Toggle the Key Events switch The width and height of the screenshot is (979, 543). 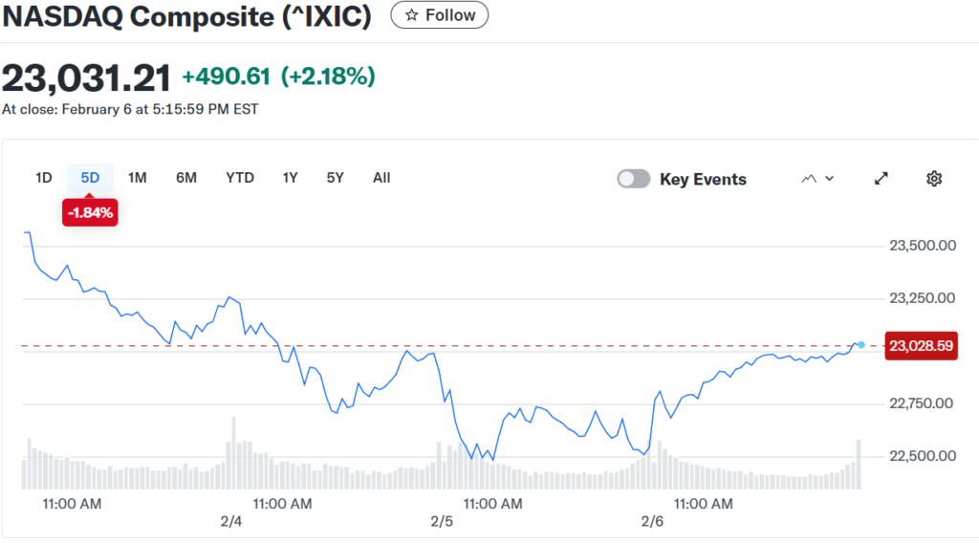coord(633,179)
